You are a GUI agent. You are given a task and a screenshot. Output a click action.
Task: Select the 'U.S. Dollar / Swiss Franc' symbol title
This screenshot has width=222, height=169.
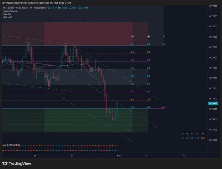tap(15, 8)
